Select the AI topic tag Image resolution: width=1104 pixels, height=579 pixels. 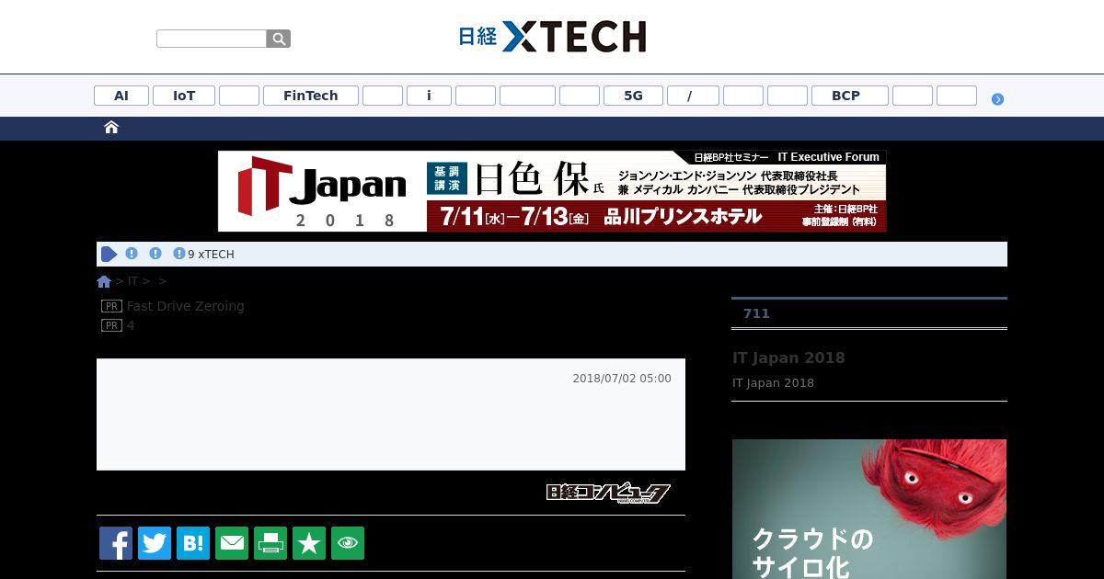(121, 96)
